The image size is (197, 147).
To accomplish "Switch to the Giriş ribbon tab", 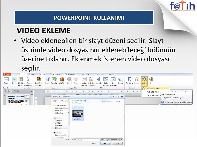I will 15,74.
